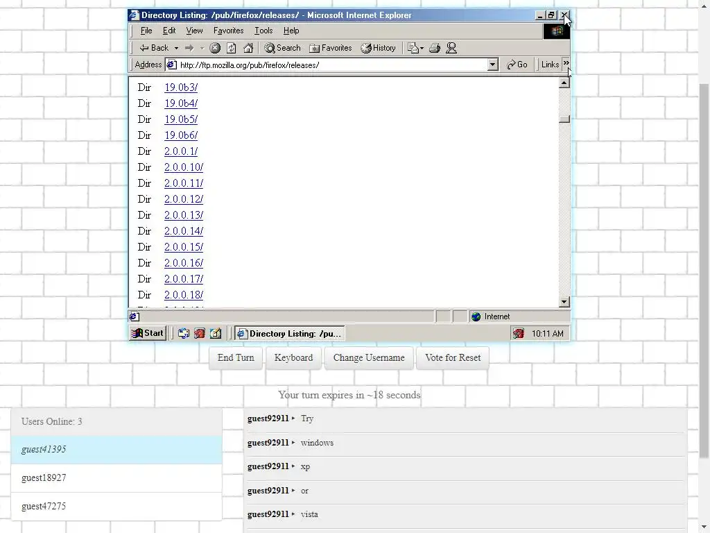Image resolution: width=710 pixels, height=533 pixels.
Task: Click the Home page icon
Action: click(248, 48)
